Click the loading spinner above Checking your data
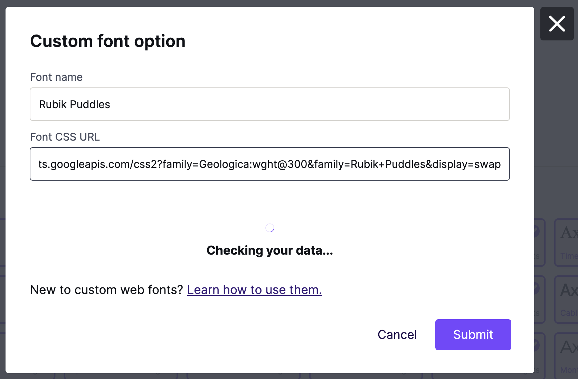Viewport: 578px width, 379px height. (x=270, y=228)
